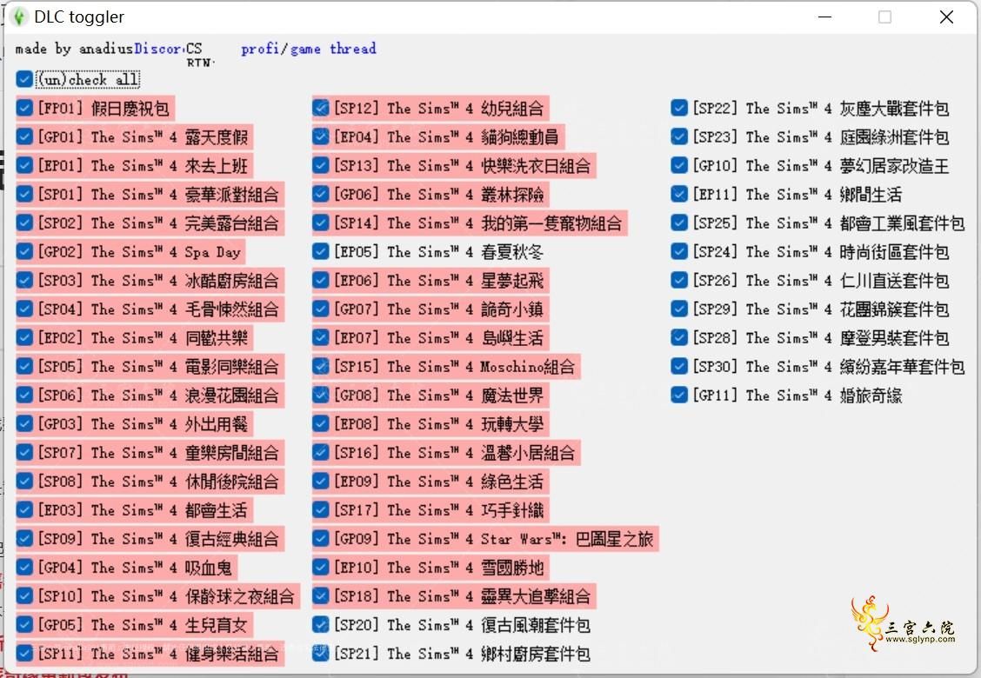Toggle the [SP06] checkbox

coord(24,395)
